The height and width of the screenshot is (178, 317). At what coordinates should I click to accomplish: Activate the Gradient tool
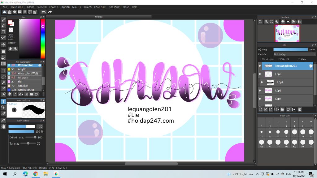(3, 64)
